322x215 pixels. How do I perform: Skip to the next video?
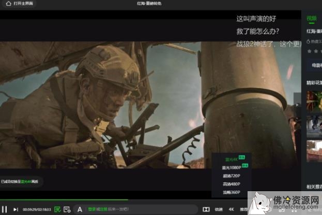pos(16,209)
